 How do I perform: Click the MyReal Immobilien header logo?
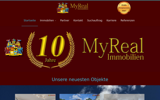pyautogui.click(x=73, y=8)
